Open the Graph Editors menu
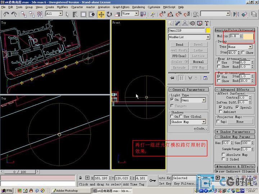The width and height of the screenshot is (259, 194). 121,7
